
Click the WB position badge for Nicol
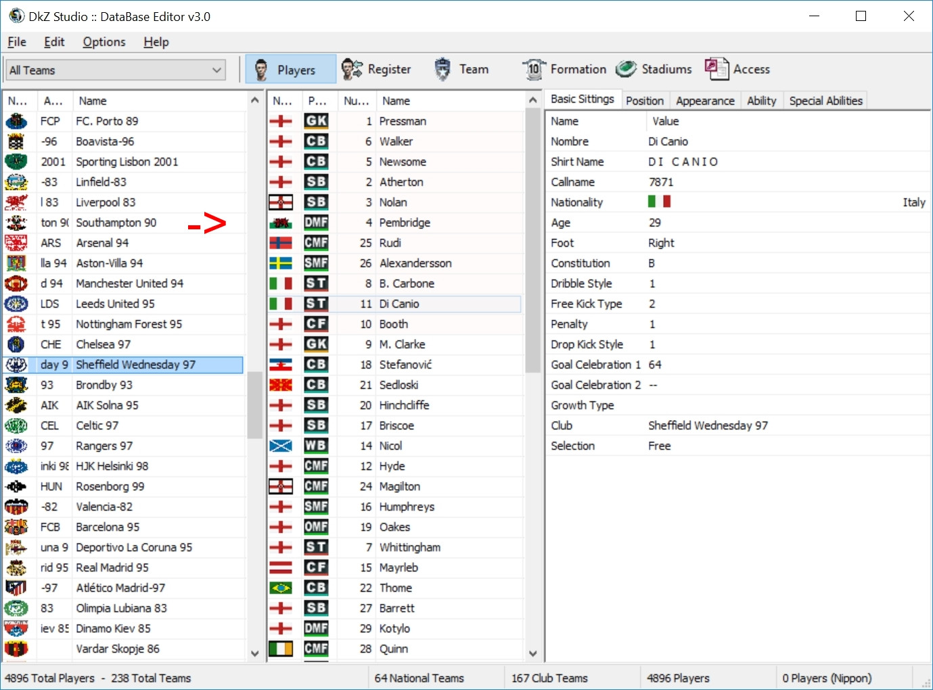pyautogui.click(x=316, y=446)
